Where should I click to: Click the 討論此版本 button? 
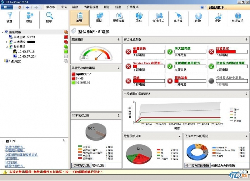pyautogui.click(x=228, y=7)
